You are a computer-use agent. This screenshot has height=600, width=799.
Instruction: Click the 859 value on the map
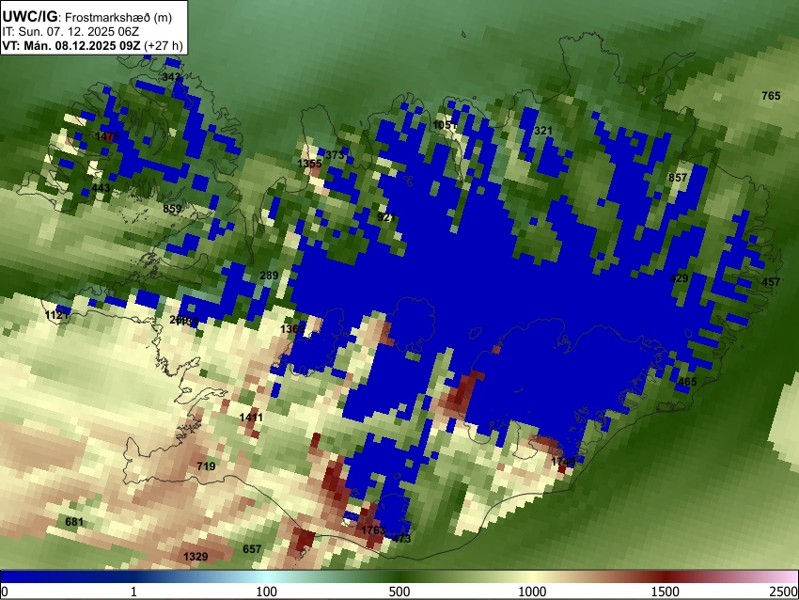[x=172, y=209]
